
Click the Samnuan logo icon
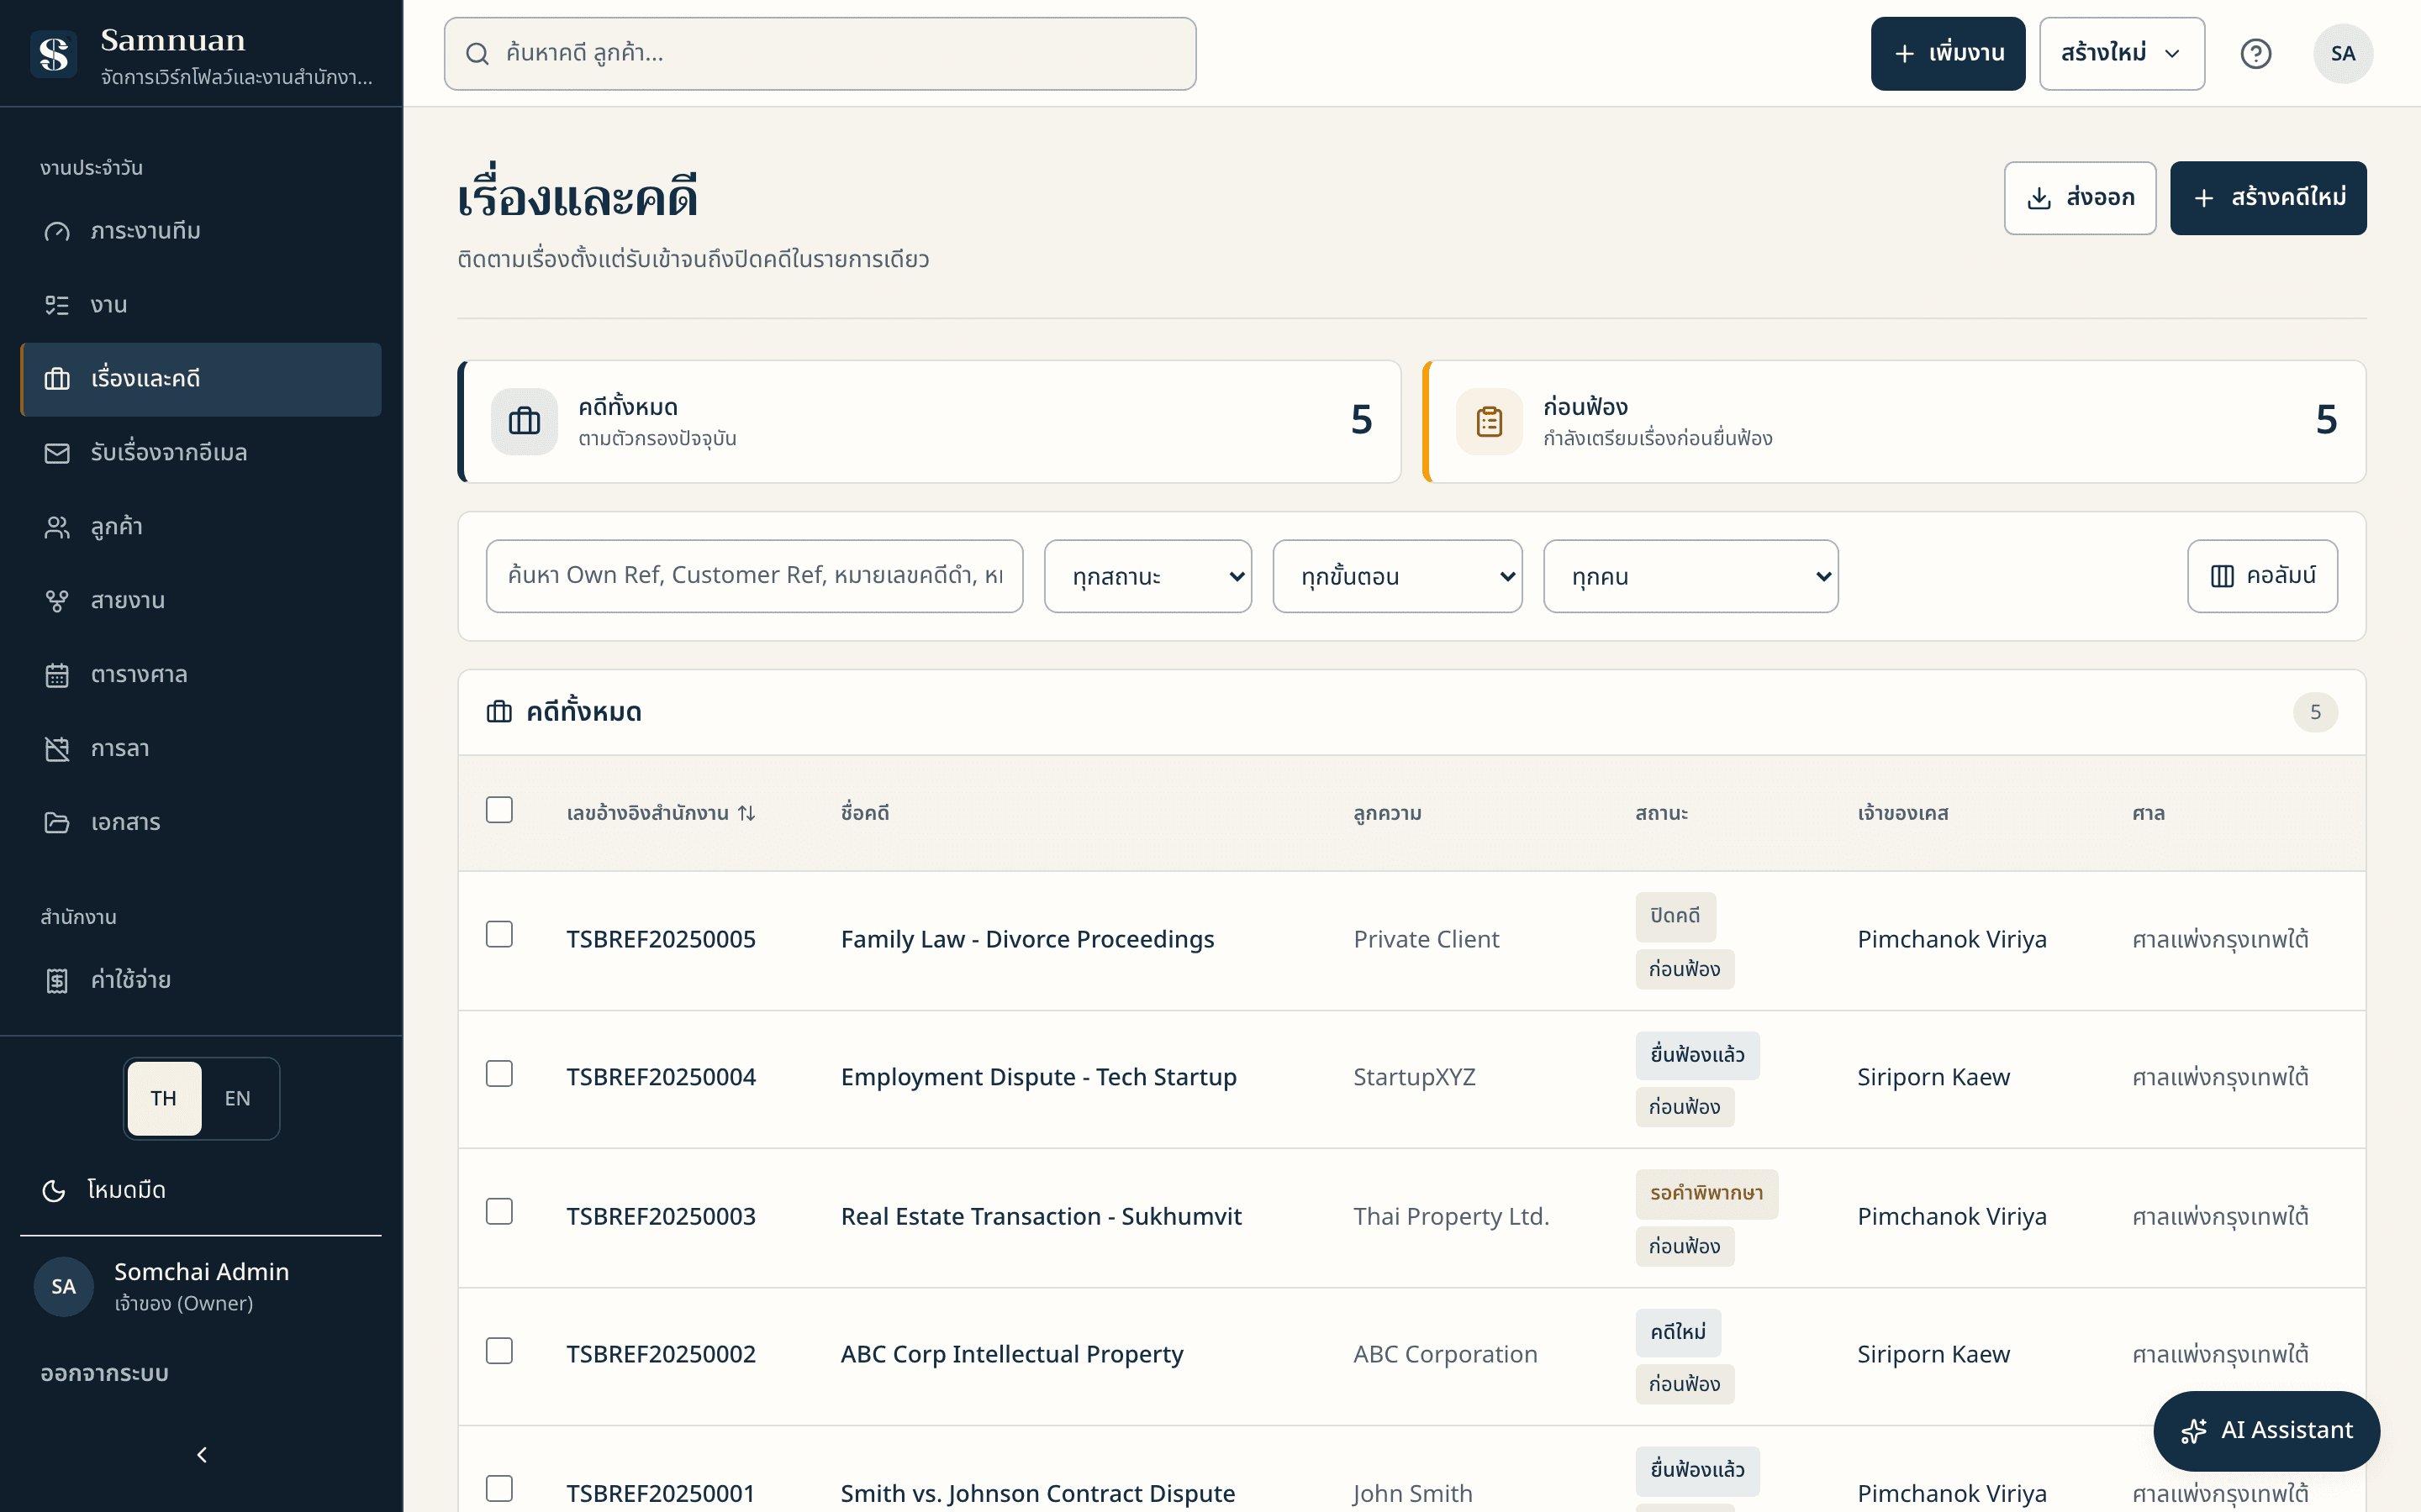pos(54,54)
